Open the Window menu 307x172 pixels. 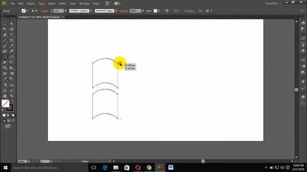[x=84, y=3]
